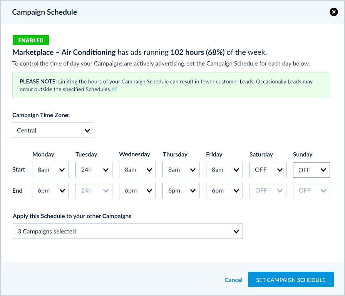Open Friday's end time dropdown
The width and height of the screenshot is (345, 296).
[x=224, y=190]
